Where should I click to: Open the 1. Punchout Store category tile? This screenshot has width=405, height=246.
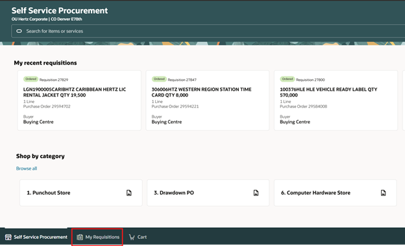click(81, 193)
